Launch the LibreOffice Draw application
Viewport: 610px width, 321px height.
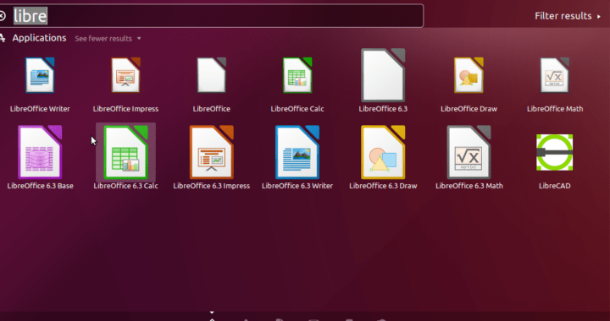(469, 75)
